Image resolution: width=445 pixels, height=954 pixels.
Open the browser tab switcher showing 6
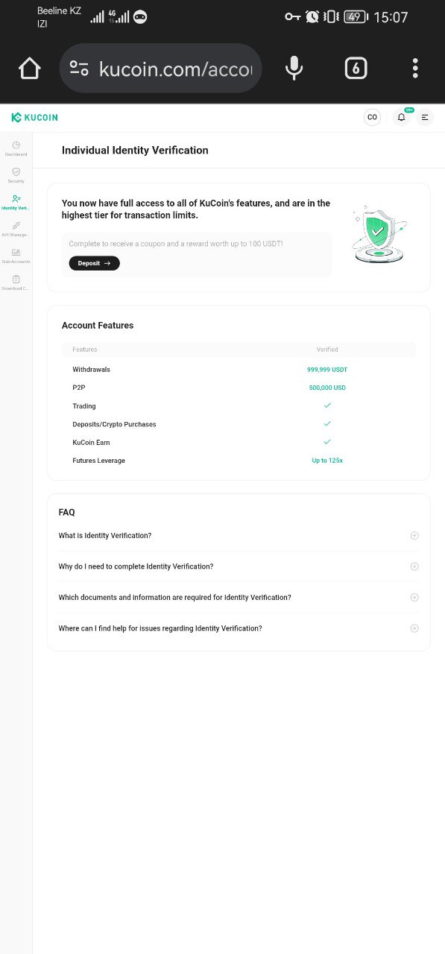[x=356, y=69]
